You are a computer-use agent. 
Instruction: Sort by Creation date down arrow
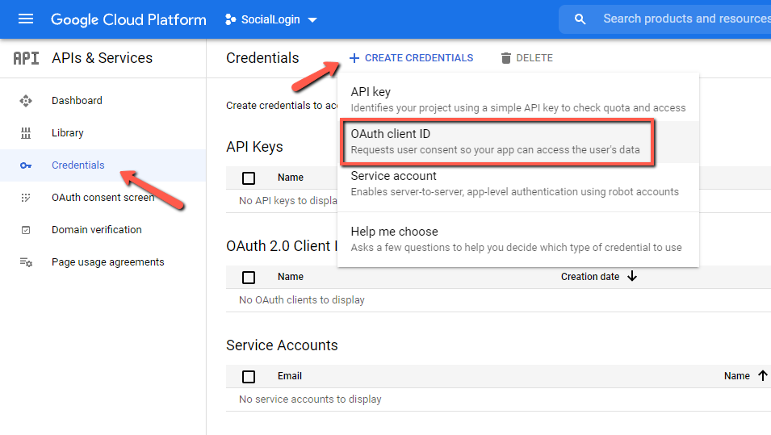pyautogui.click(x=632, y=276)
